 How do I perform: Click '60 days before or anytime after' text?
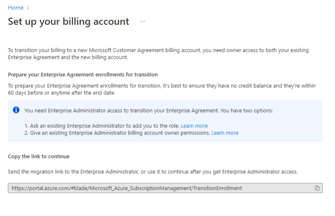(61, 93)
